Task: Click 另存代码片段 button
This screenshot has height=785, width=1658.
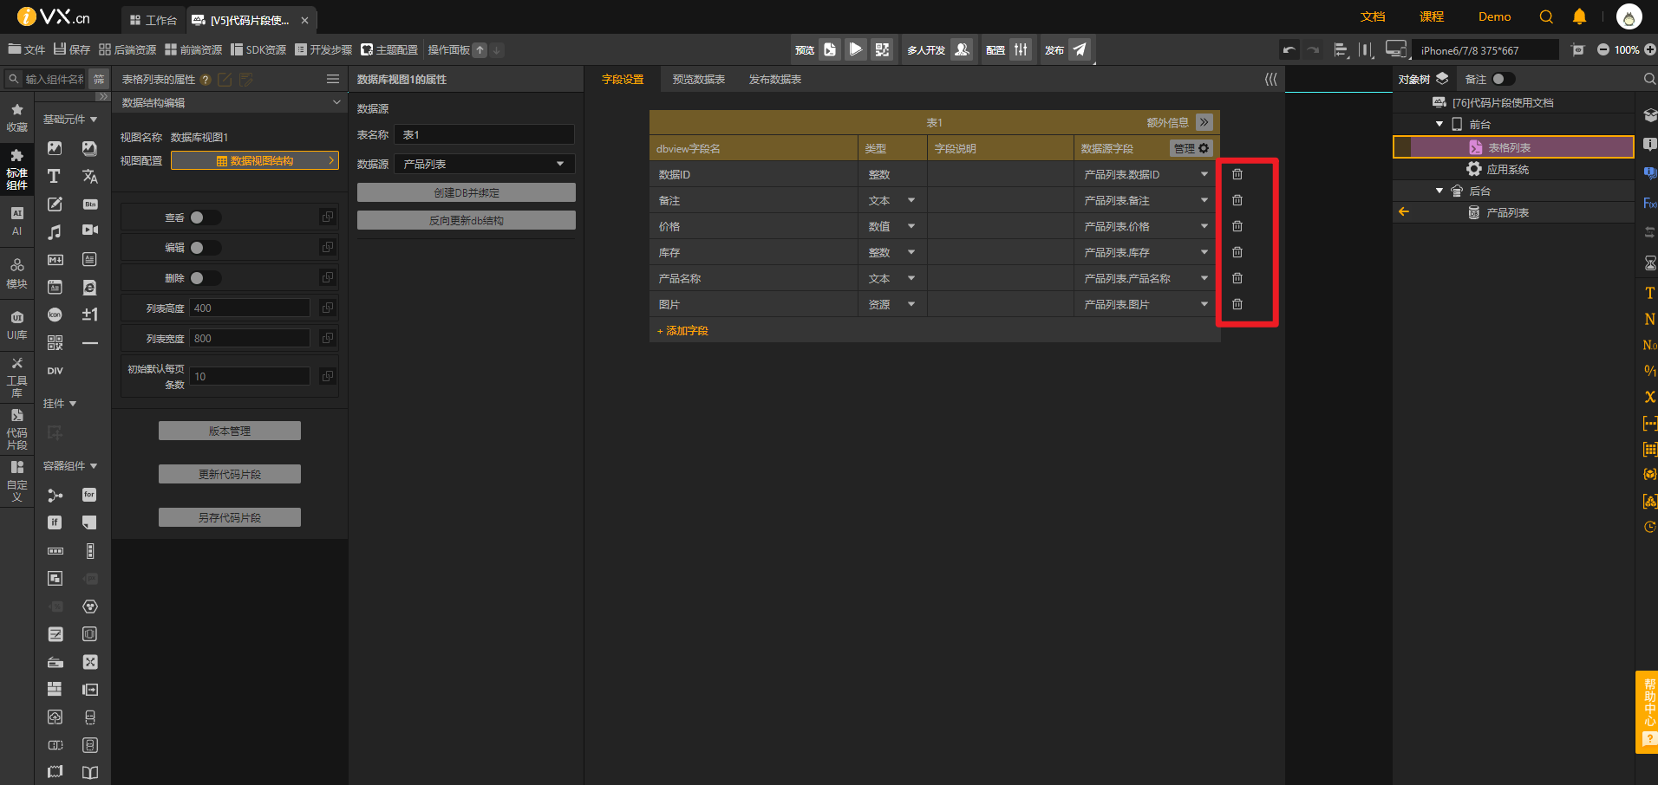Action: (230, 517)
